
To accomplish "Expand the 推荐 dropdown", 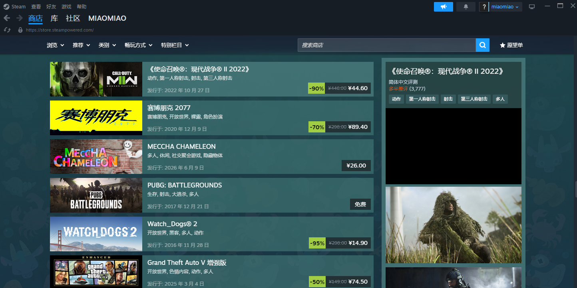I will pyautogui.click(x=82, y=45).
